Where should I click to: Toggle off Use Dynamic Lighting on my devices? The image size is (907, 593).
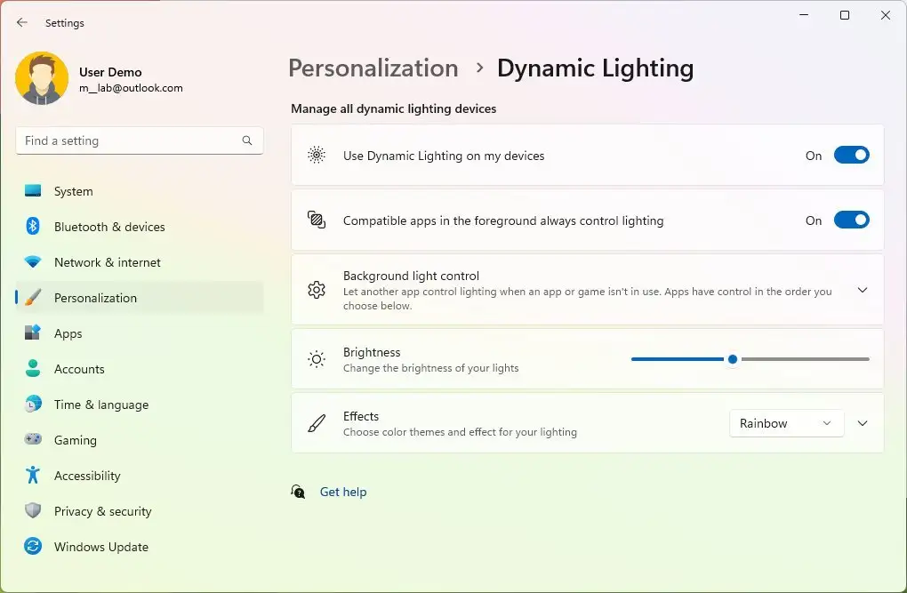coord(850,155)
